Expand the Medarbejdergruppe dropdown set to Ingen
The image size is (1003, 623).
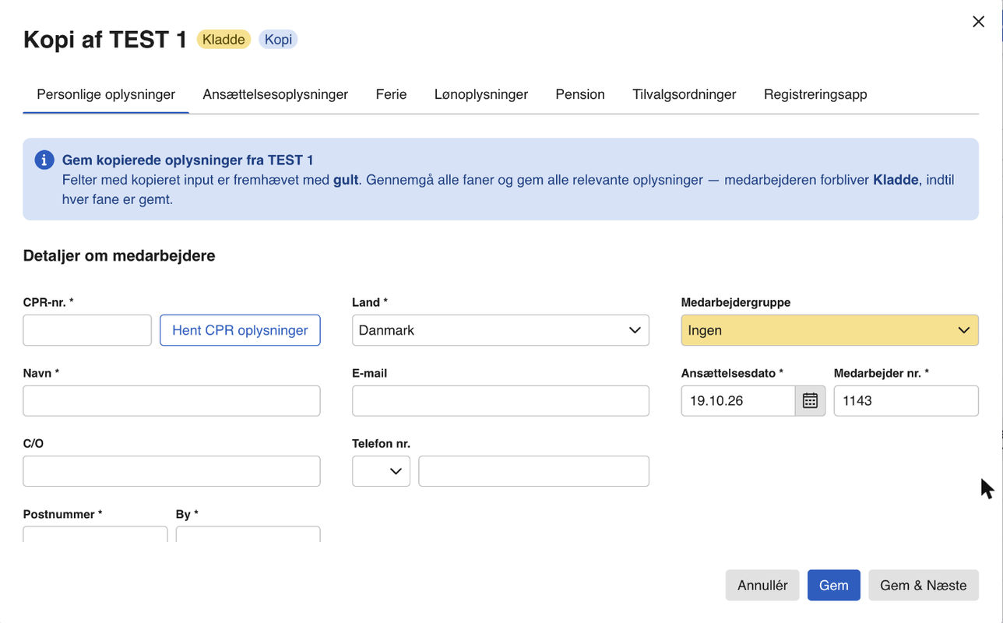829,330
